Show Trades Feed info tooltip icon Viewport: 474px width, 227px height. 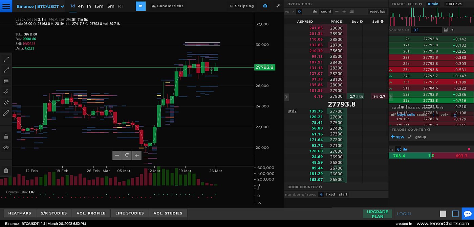click(x=420, y=4)
